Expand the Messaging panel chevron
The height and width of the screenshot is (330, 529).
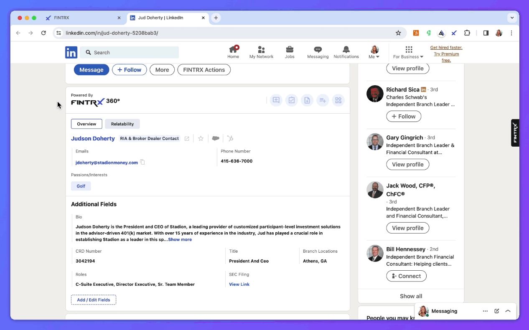(508, 311)
